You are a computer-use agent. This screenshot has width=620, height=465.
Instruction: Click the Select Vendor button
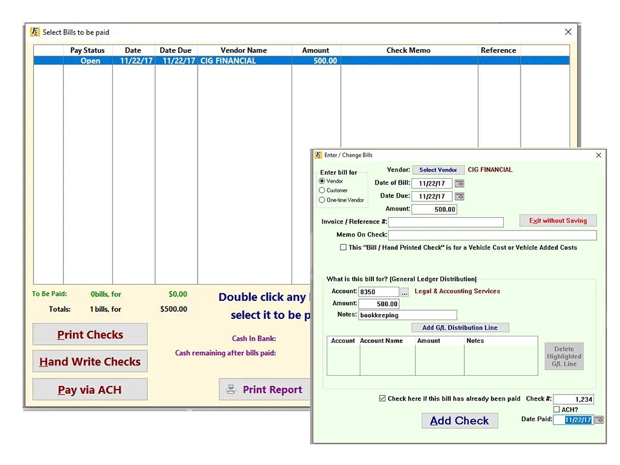pyautogui.click(x=438, y=170)
